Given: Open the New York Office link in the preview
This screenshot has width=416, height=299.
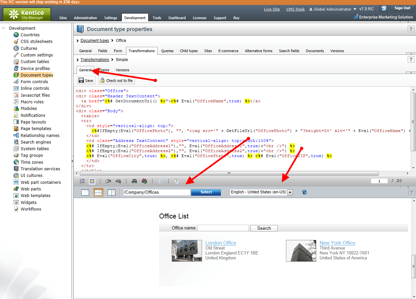Looking at the screenshot, I should click(337, 243).
